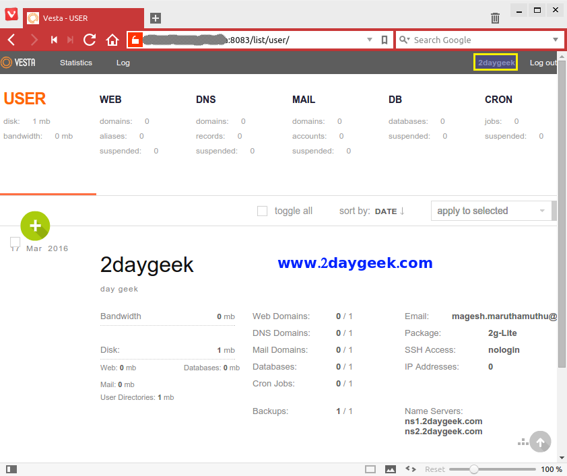Click the Backups: row label
Screen dimensions: 567x476
tap(270, 411)
